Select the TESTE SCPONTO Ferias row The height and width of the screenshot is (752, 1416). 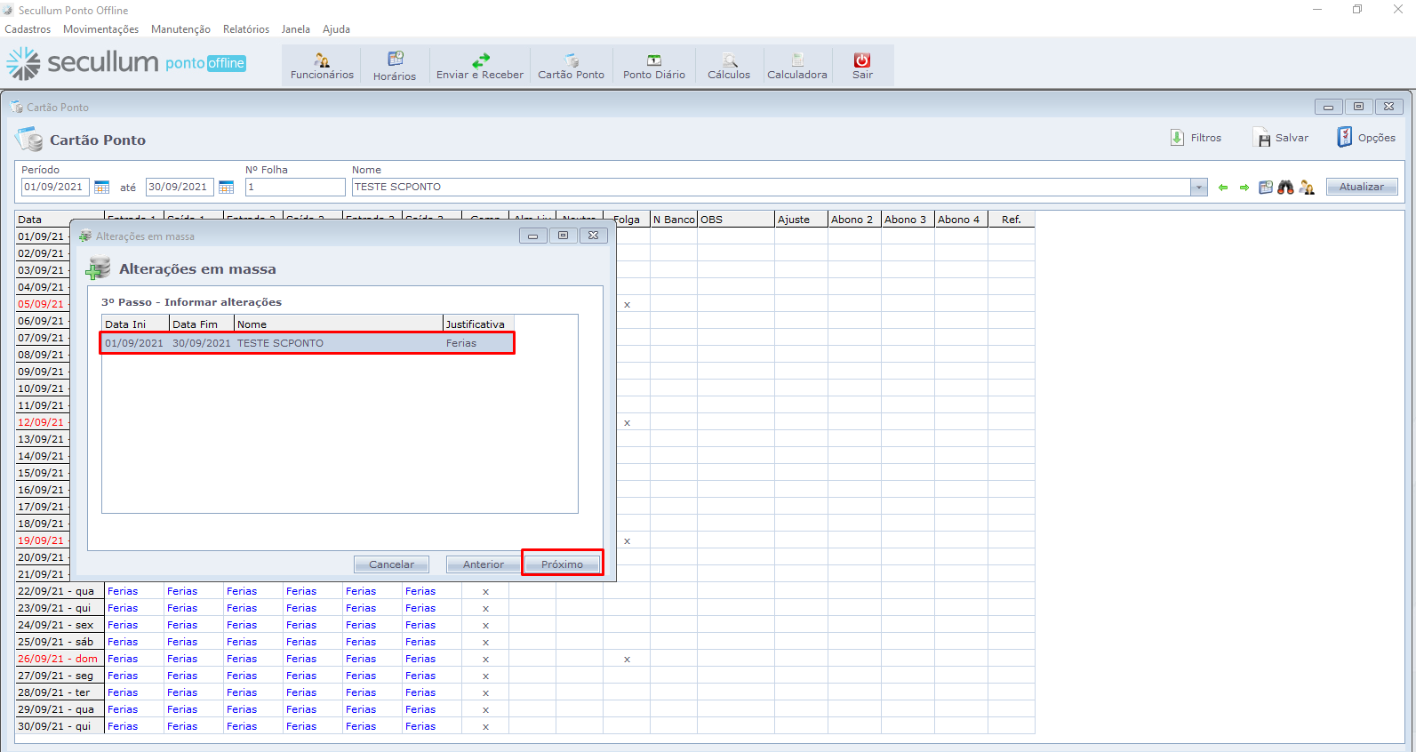pyautogui.click(x=307, y=343)
